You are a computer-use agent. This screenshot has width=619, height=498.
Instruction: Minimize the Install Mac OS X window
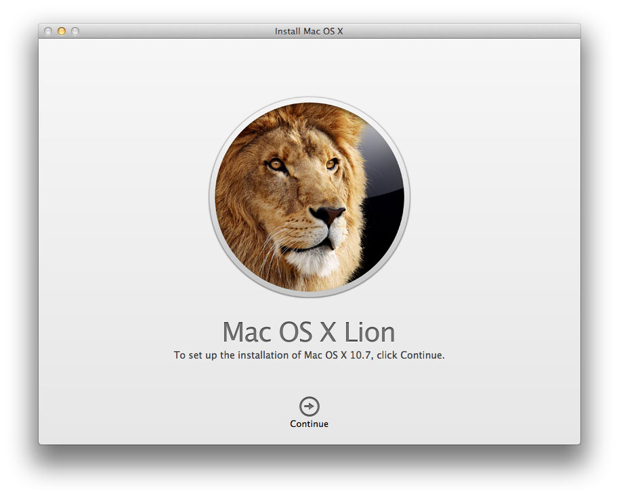pyautogui.click(x=62, y=31)
